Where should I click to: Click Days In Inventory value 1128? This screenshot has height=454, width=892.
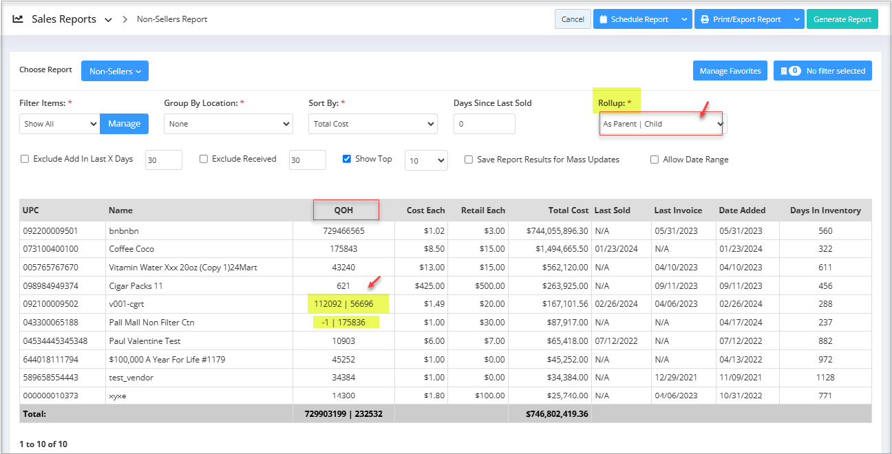pos(825,378)
